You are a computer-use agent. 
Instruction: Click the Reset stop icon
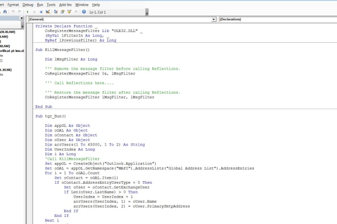[x=41, y=12]
